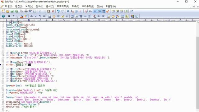The height and width of the screenshot is (112, 199).
Task: Open the browser globe icon
Action: click(x=3, y=16)
